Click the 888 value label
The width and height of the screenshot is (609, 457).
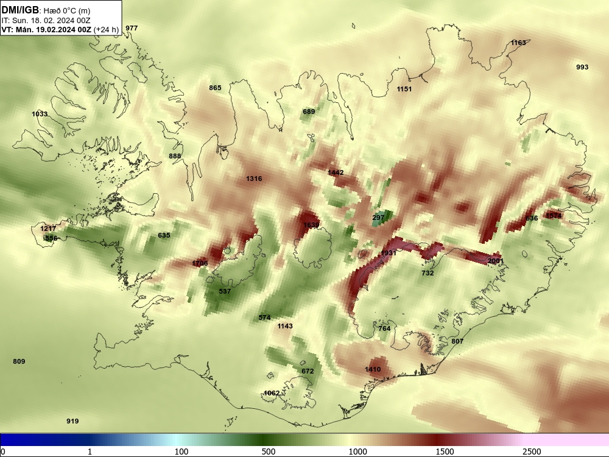tap(175, 156)
